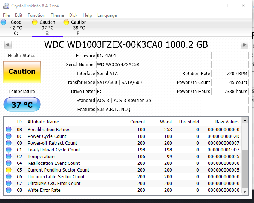This screenshot has height=203, width=254.
Task: Open the Theme menu
Action: click(x=57, y=15)
